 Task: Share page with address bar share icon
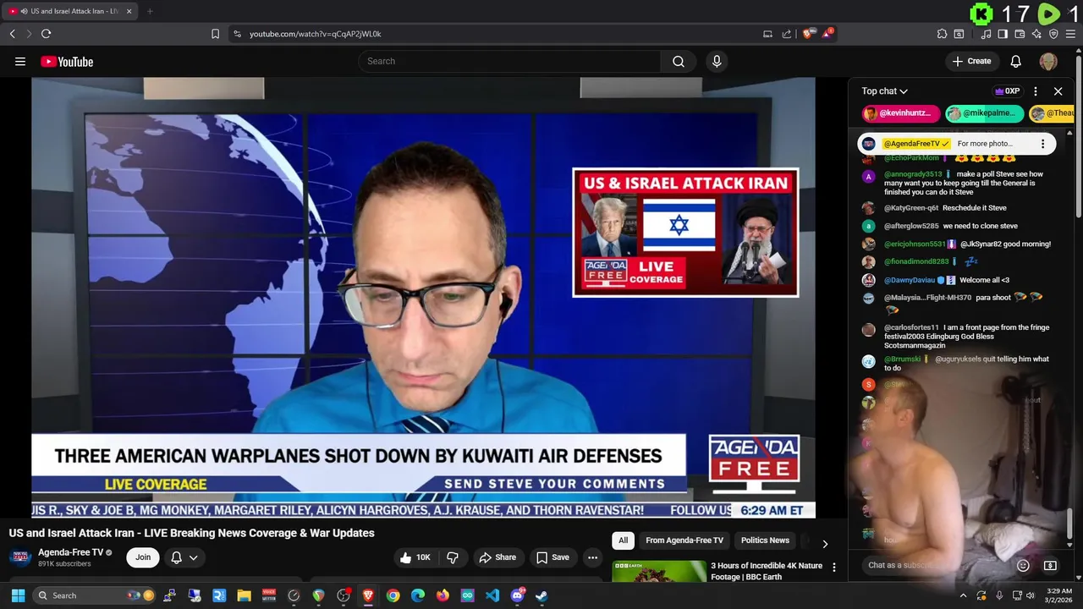(787, 34)
